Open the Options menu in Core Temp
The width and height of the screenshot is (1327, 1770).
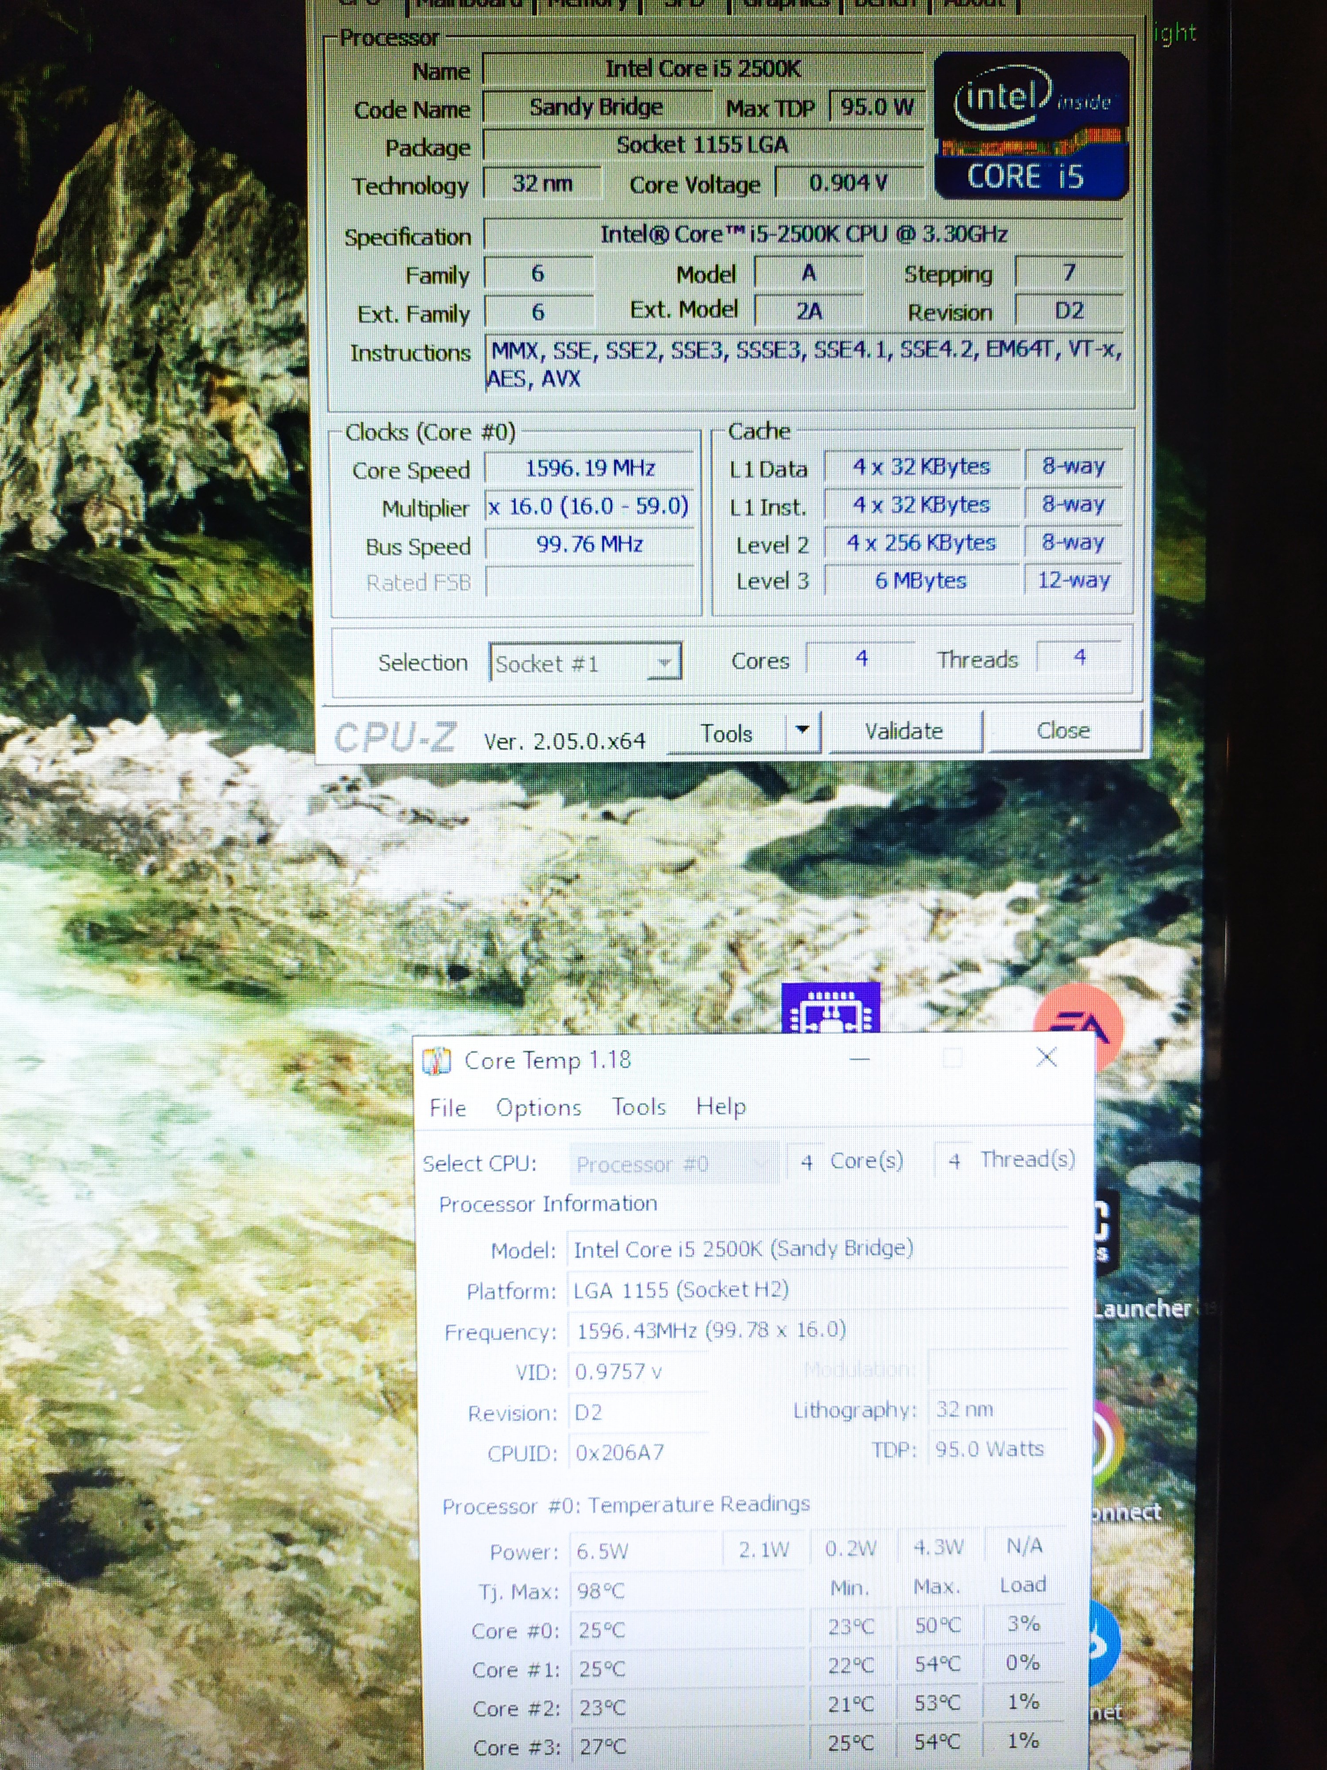point(538,1108)
